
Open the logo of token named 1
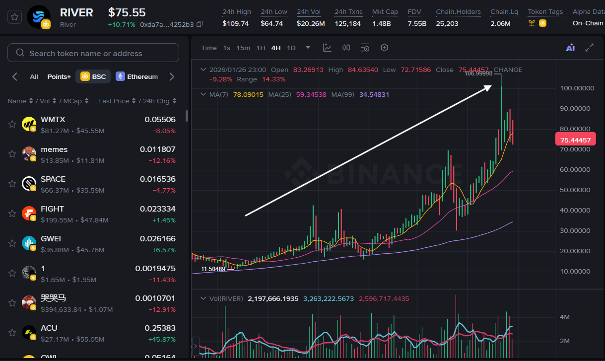[29, 274]
